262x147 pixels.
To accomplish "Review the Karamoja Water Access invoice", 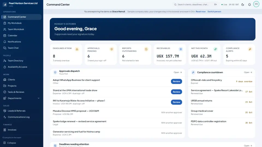I will (177, 102).
